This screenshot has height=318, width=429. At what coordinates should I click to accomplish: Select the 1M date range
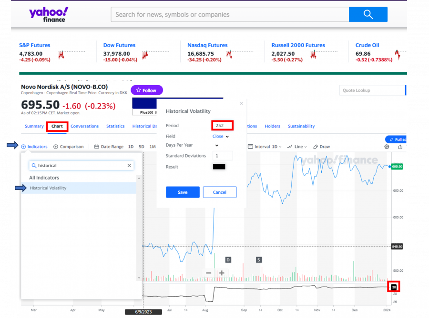point(153,147)
